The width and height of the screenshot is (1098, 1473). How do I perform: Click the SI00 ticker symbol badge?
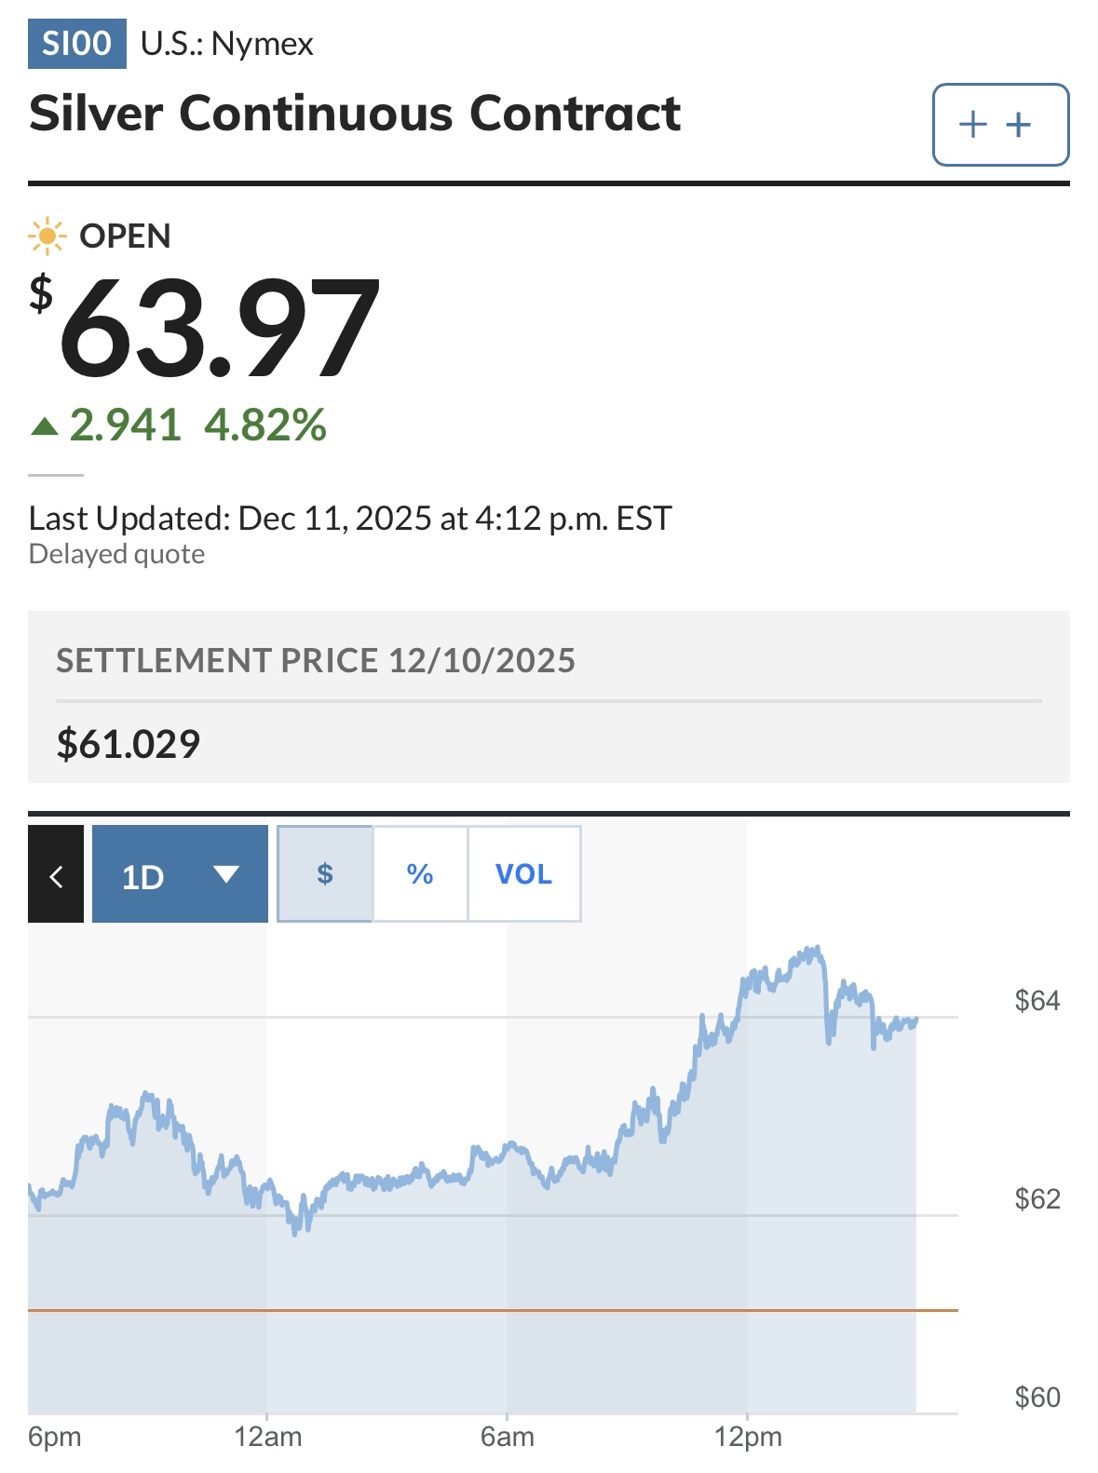click(x=77, y=44)
